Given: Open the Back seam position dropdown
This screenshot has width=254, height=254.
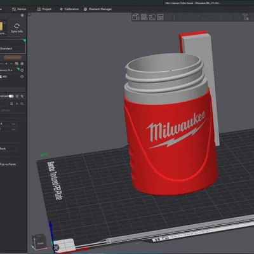Looking at the screenshot, I should click(x=8, y=149).
